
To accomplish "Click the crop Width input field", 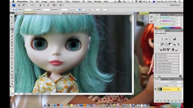I will (27, 10).
